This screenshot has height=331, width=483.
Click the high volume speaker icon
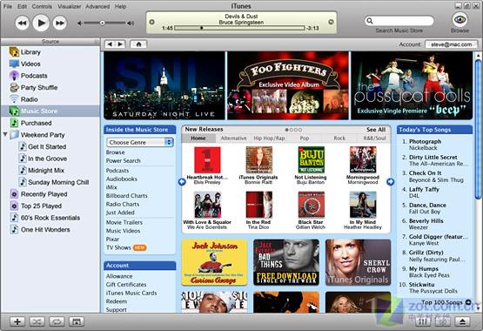pyautogui.click(x=131, y=24)
